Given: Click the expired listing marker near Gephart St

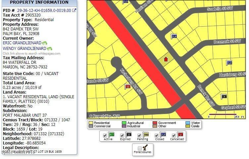Looking at the screenshot, I should (224, 97).
